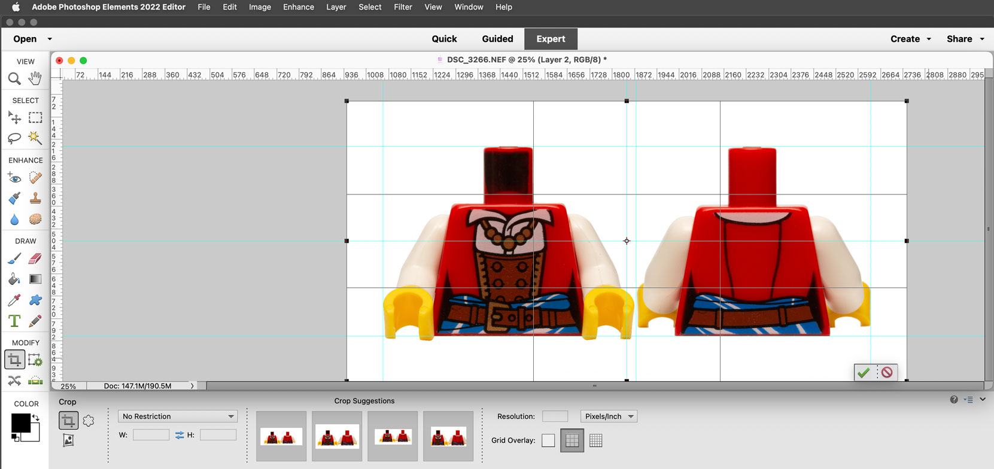Select the Clone Stamp tool

[35, 198]
